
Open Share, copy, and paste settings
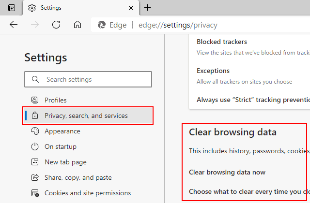[x=88, y=177]
